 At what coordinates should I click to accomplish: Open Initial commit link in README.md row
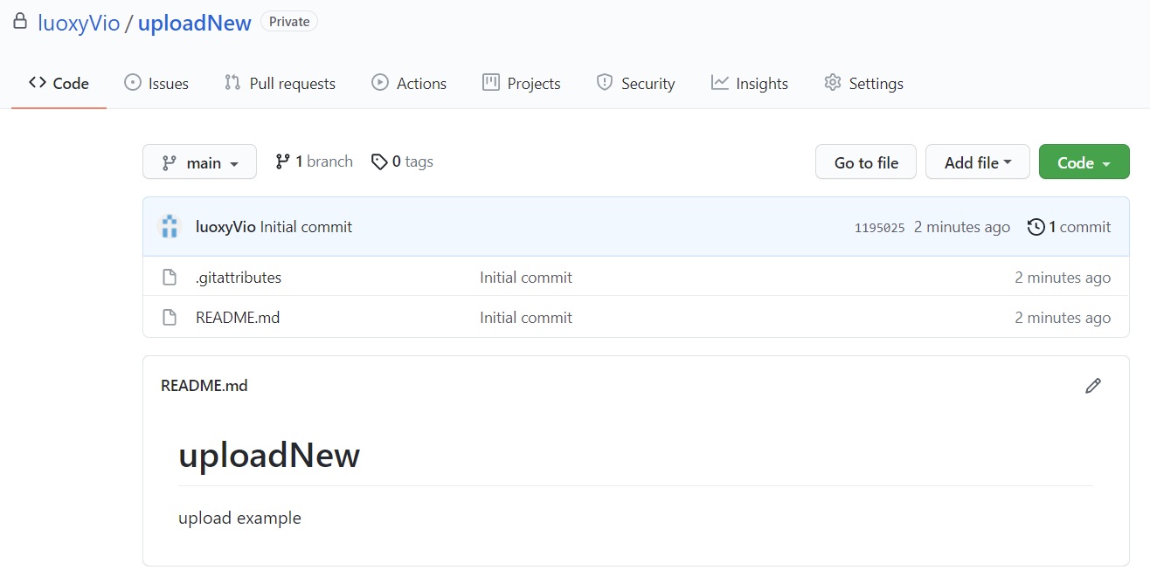[526, 318]
